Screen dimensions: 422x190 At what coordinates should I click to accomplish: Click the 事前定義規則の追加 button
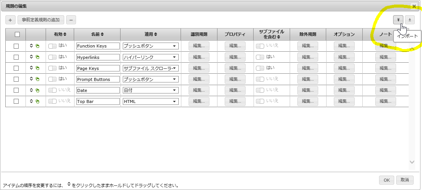[41, 20]
